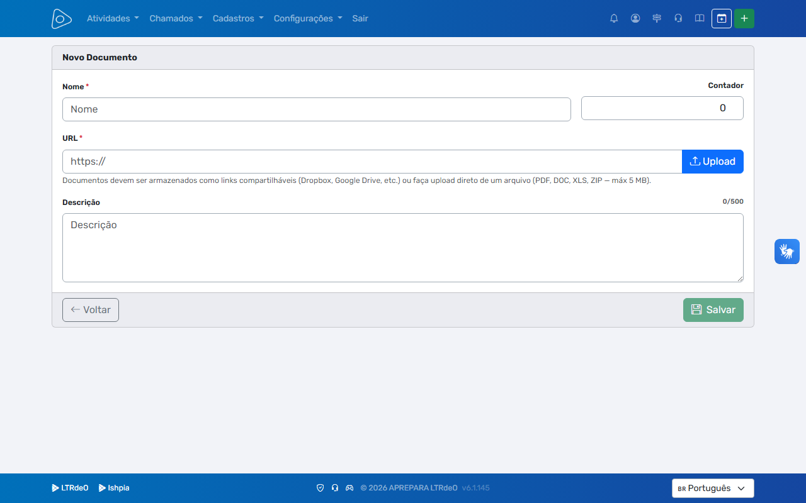806x503 pixels.
Task: Open the headset support icon in navbar
Action: [678, 18]
